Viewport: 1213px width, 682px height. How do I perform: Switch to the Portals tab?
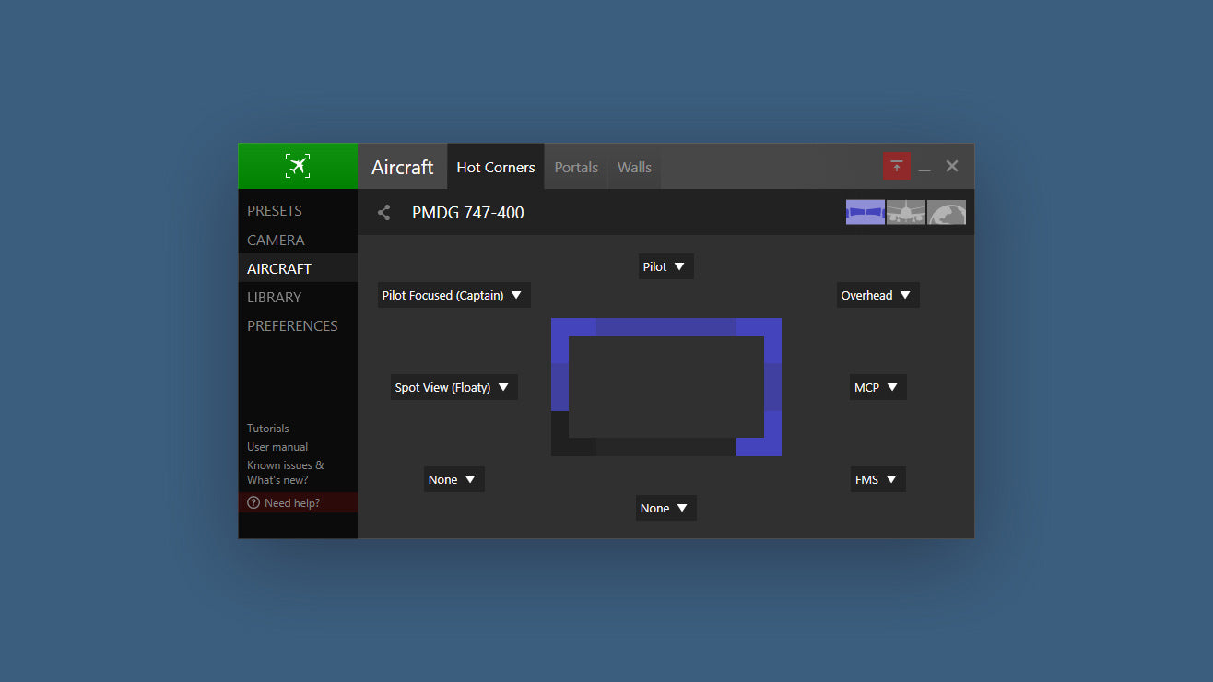[576, 168]
